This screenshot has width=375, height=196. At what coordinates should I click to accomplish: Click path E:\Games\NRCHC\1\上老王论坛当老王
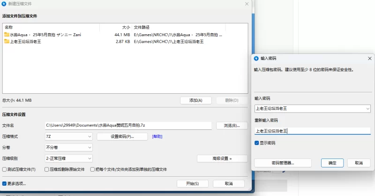pos(169,41)
